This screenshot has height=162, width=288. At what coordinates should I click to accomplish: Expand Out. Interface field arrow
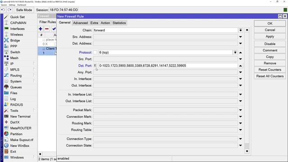240,85
